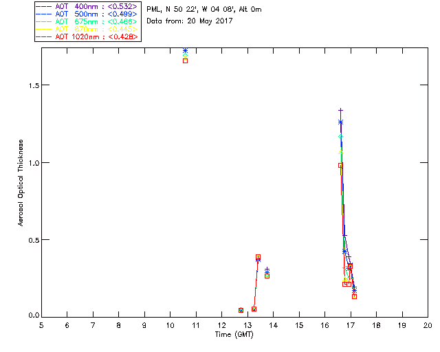Select the text 'Data from: 20 May 2017'

(x=190, y=21)
